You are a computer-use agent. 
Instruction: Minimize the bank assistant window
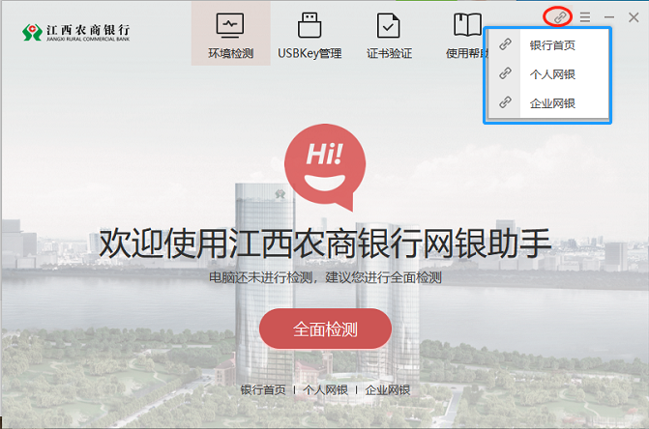608,17
